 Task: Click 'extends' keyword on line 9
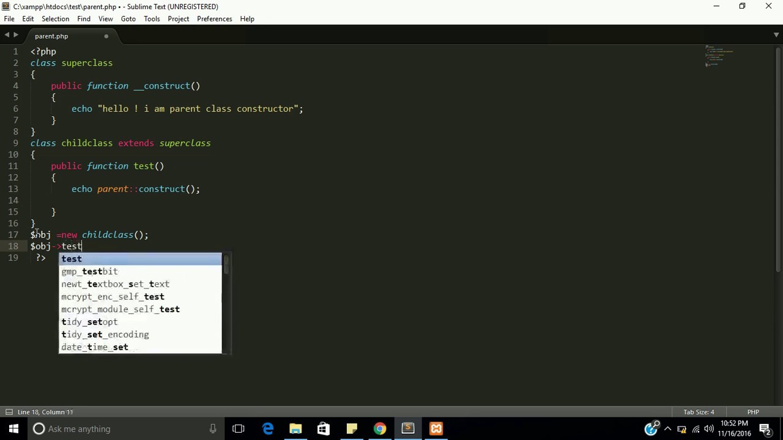(x=136, y=143)
